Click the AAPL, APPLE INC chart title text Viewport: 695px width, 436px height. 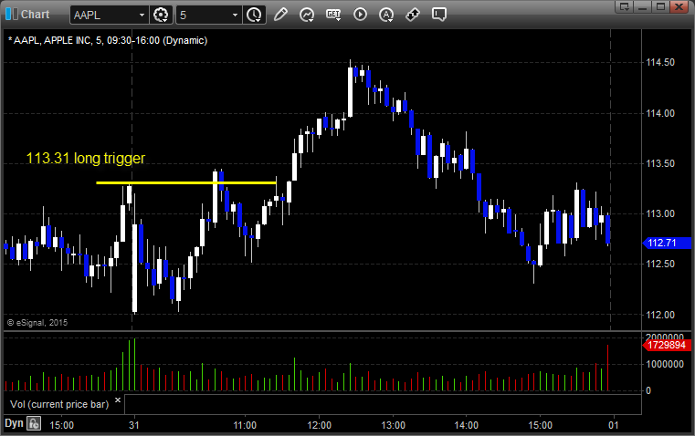click(108, 40)
